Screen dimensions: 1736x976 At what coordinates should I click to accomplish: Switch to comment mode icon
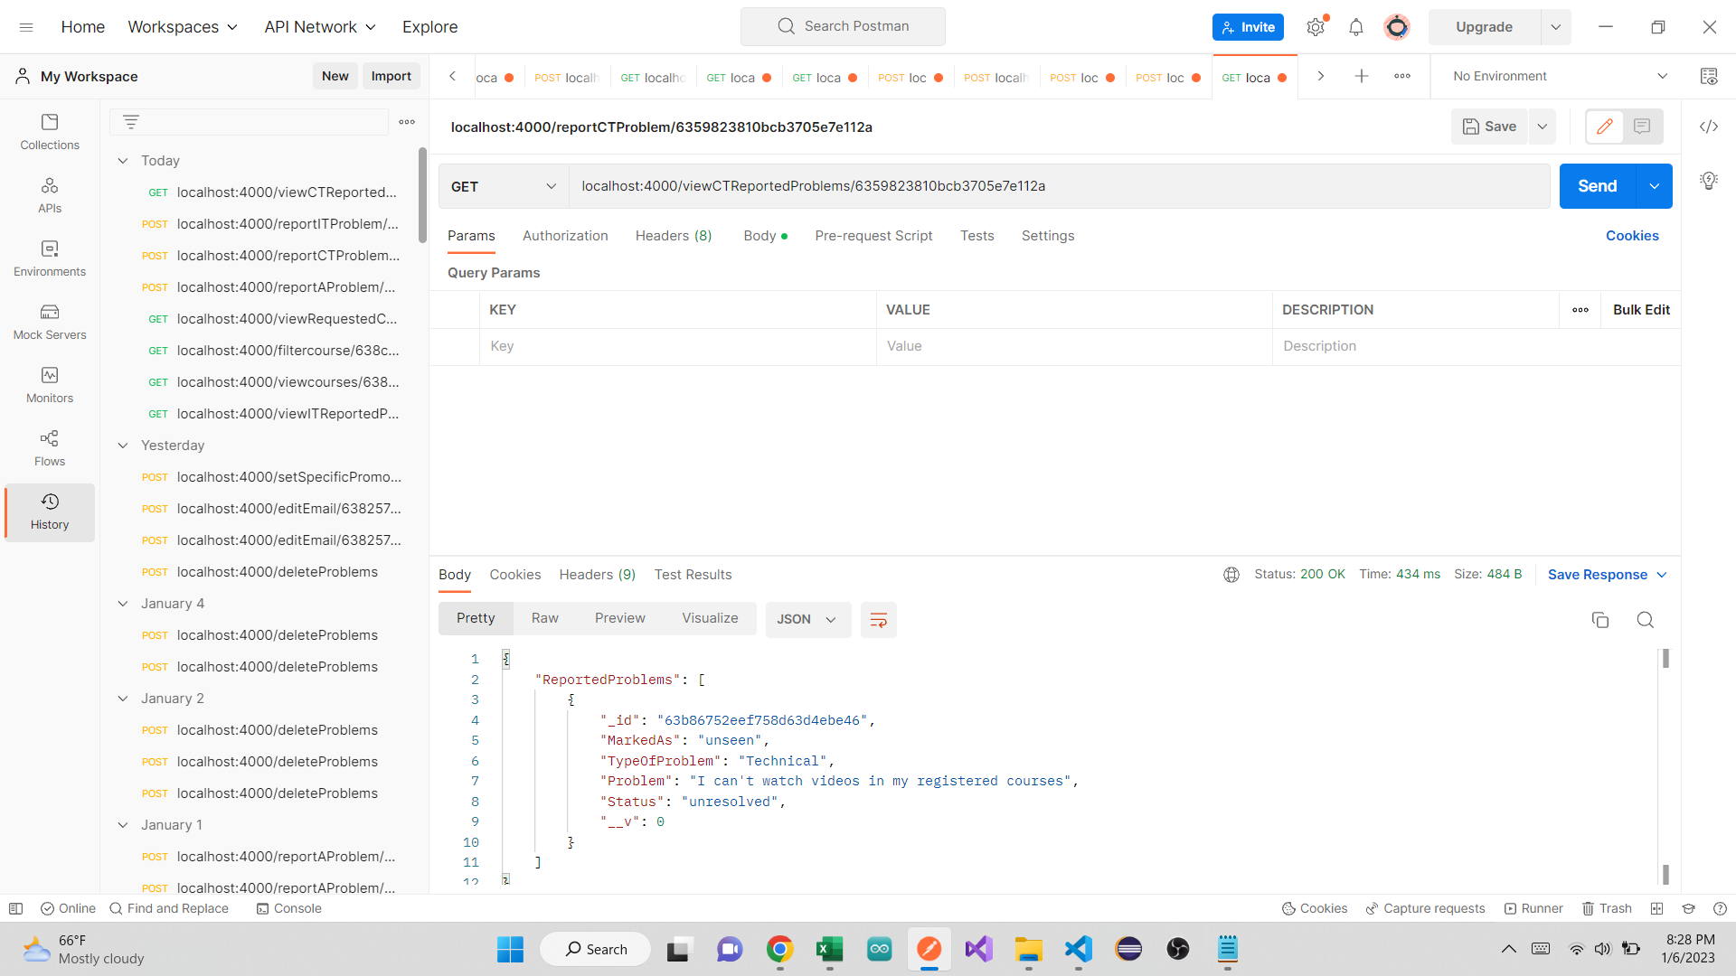coord(1642,127)
